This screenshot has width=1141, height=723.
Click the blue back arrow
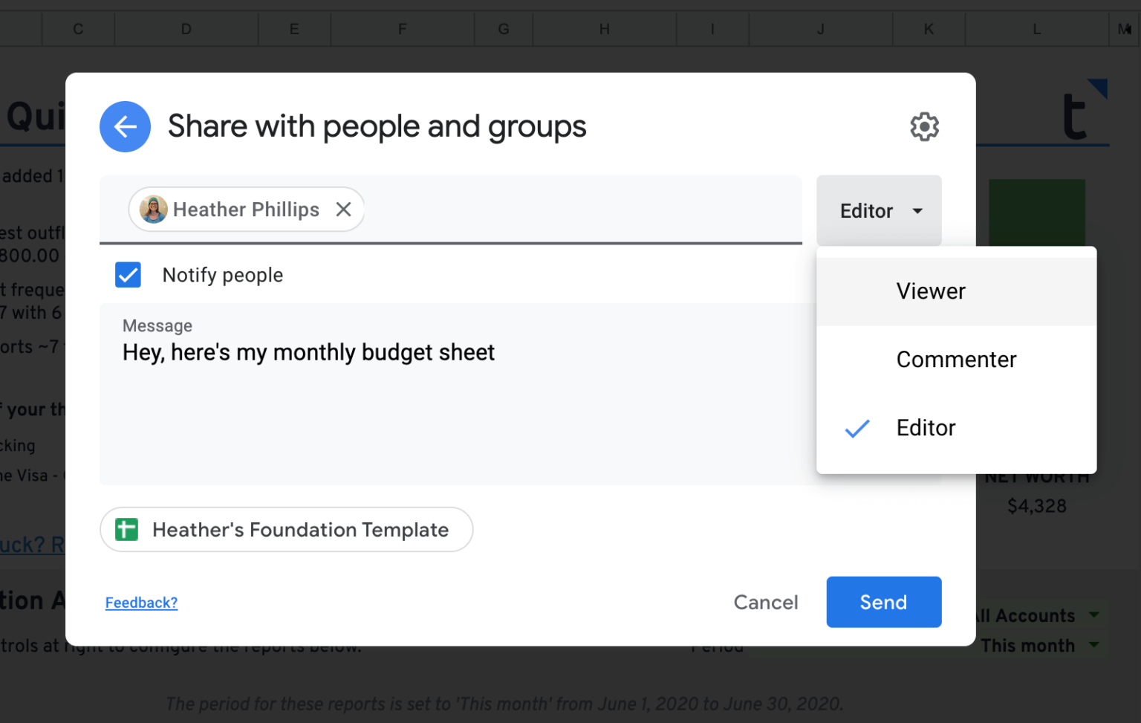(125, 126)
